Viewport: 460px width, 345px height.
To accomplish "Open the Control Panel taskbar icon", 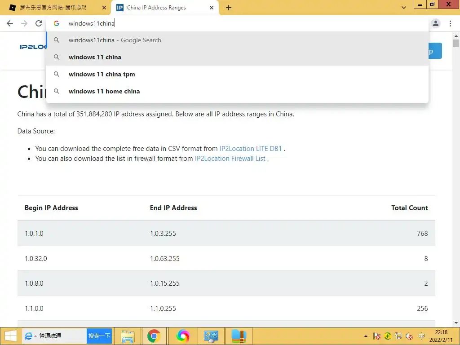I will (211, 336).
